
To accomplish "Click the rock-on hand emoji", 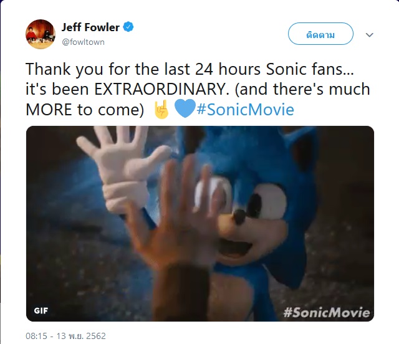I will pyautogui.click(x=161, y=110).
